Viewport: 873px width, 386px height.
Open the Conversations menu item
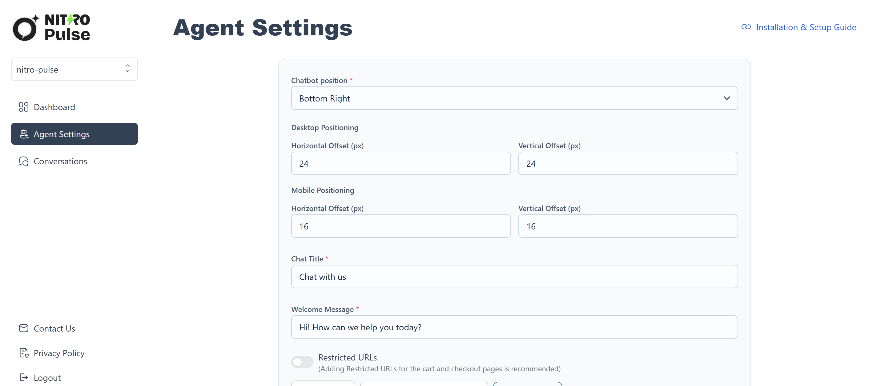60,161
